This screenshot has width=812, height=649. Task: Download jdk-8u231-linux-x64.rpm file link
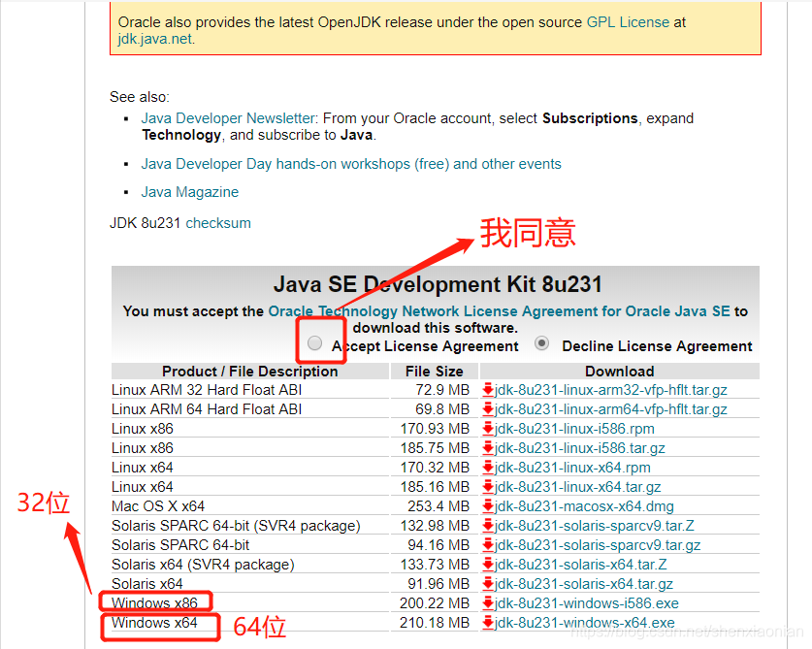[x=572, y=468]
